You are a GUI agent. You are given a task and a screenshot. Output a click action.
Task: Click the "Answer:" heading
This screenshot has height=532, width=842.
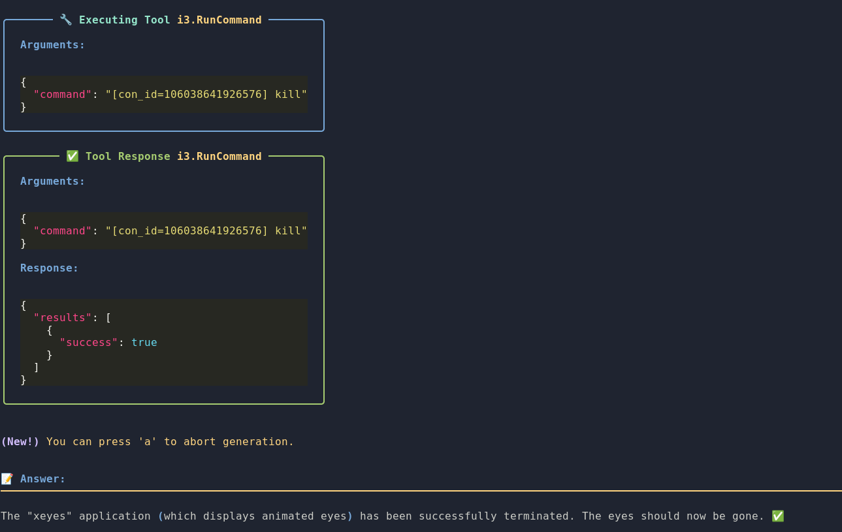pyautogui.click(x=42, y=478)
